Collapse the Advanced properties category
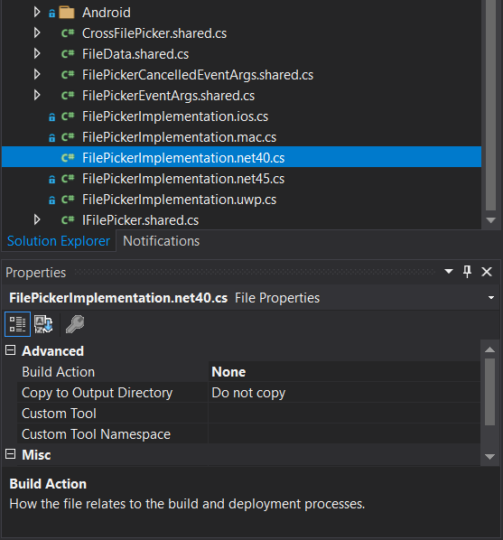The height and width of the screenshot is (540, 503). click(10, 350)
